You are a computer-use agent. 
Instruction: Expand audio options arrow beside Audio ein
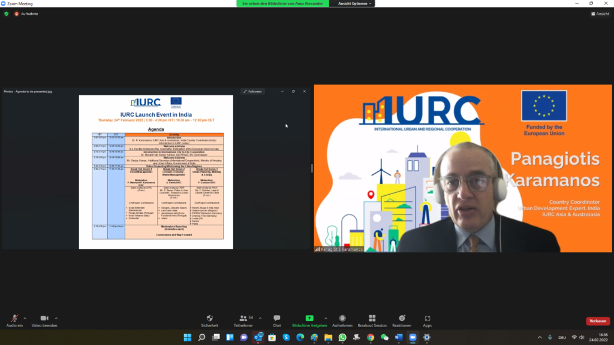[25, 318]
